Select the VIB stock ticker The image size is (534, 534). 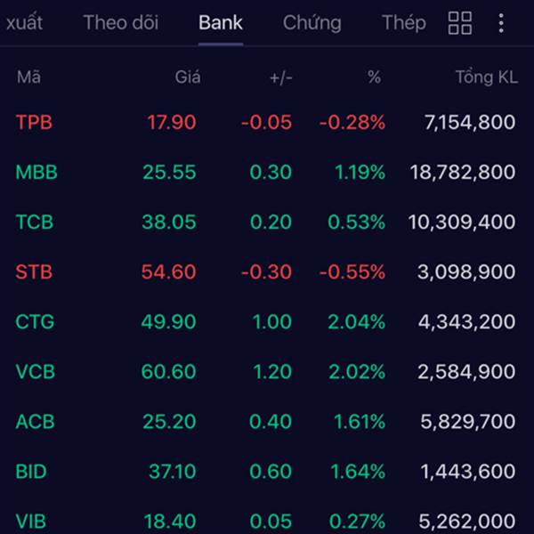coord(31,521)
